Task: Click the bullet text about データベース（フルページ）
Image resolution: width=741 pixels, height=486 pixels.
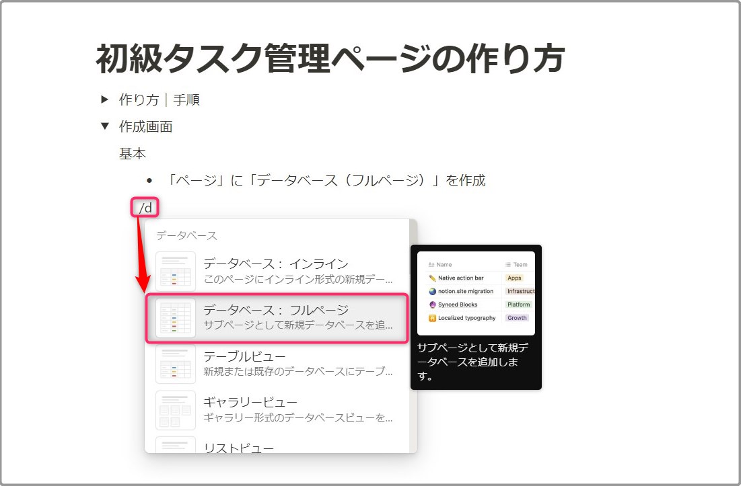Action: [326, 180]
